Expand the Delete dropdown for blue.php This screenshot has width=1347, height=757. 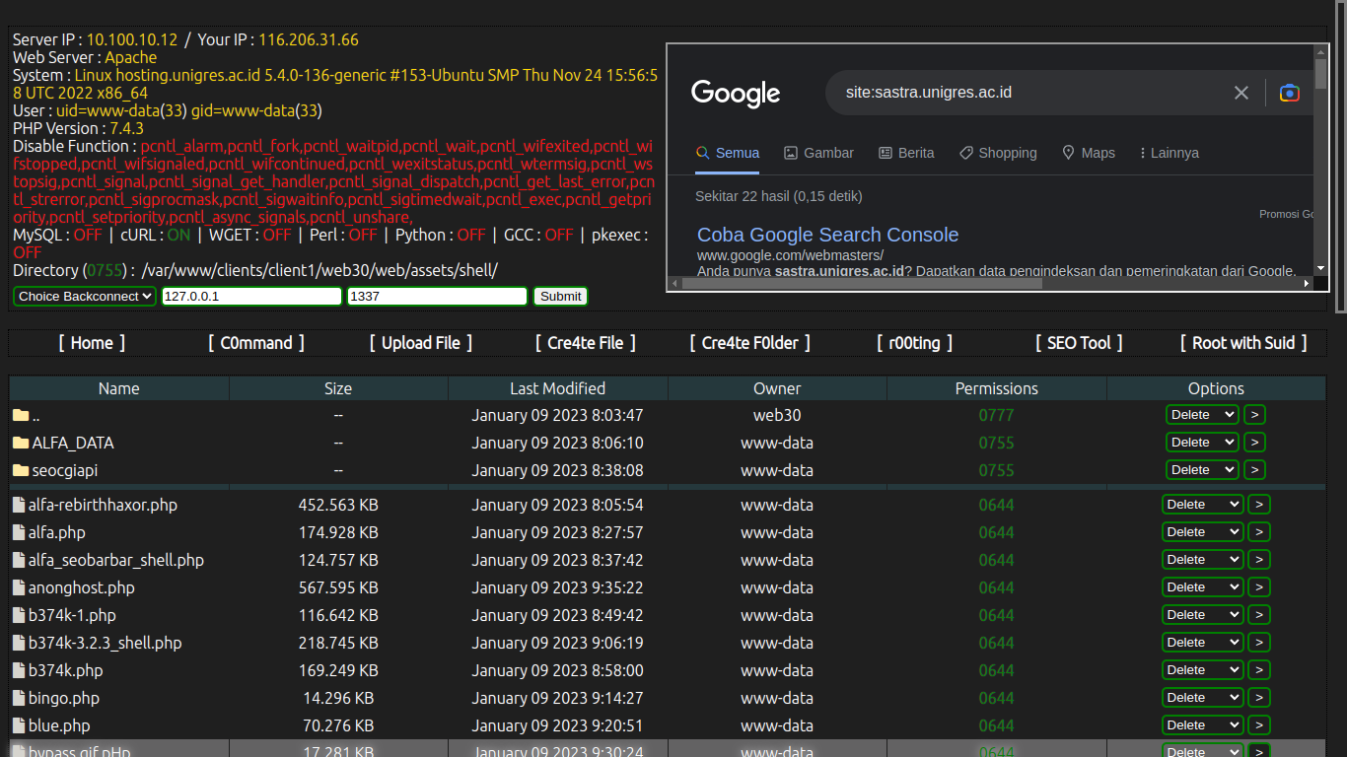(x=1202, y=725)
